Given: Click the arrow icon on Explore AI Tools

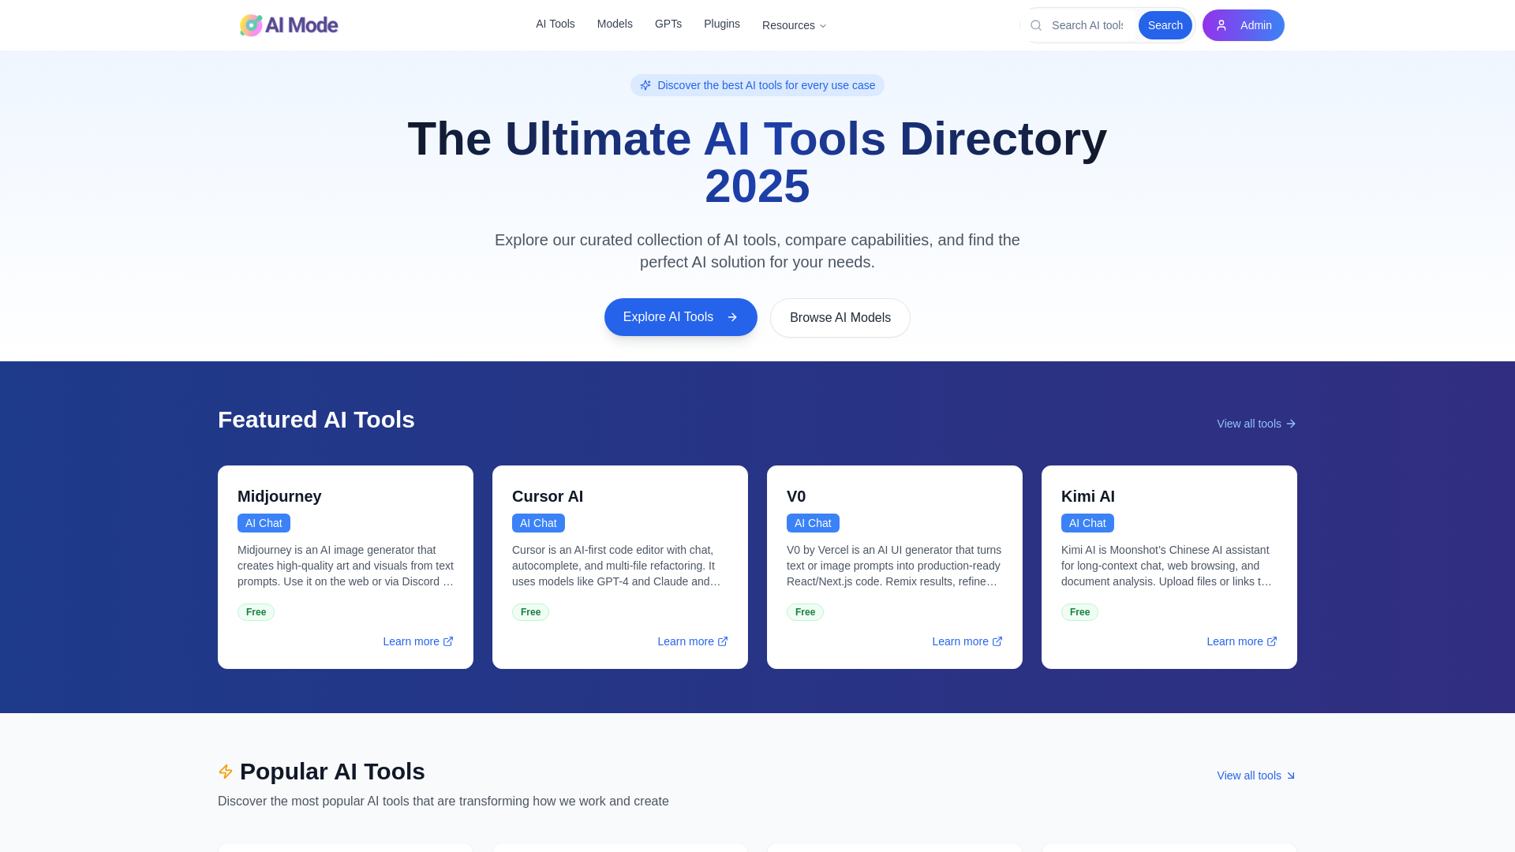Looking at the screenshot, I should (x=732, y=317).
